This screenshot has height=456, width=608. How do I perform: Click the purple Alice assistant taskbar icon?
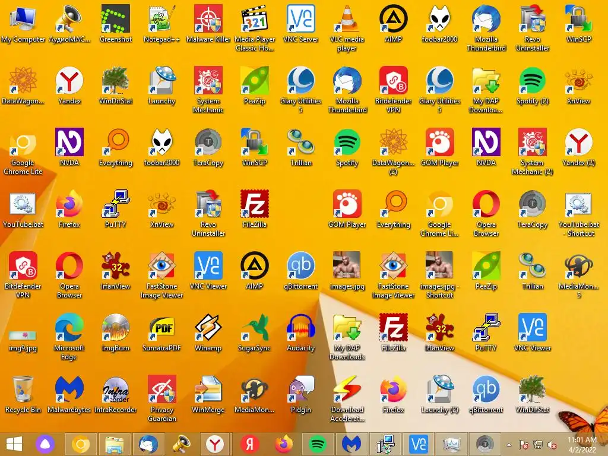(x=45, y=444)
